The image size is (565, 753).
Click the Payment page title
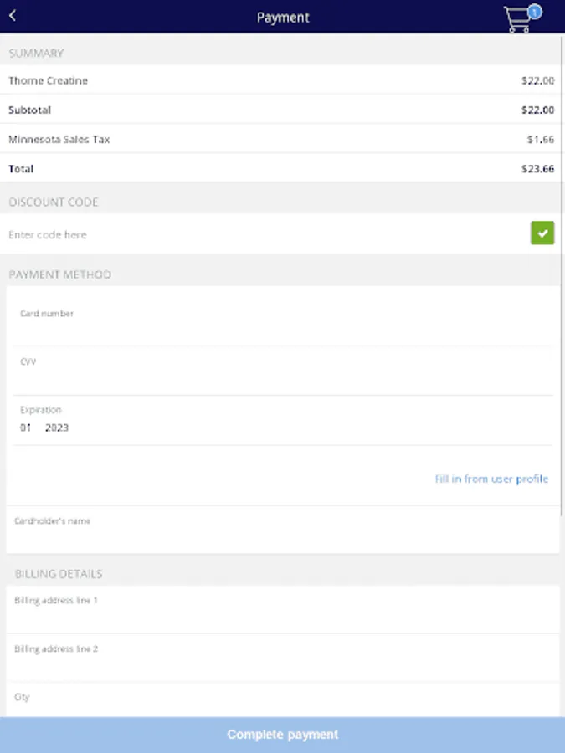(283, 18)
